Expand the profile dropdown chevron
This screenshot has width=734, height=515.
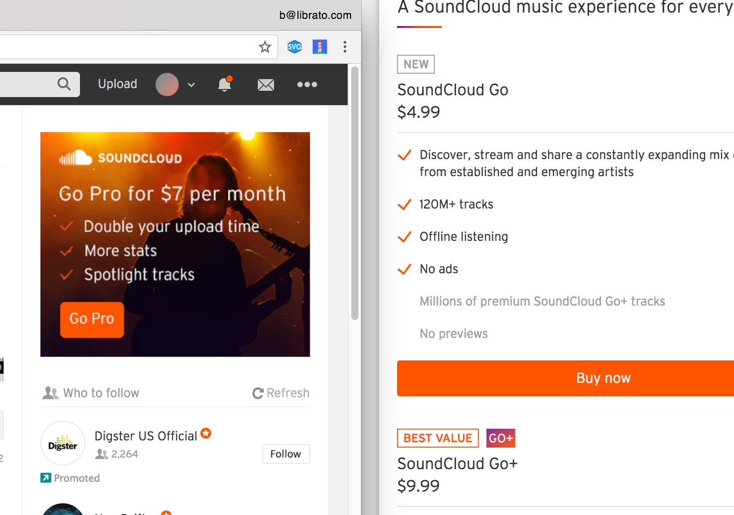tap(191, 85)
